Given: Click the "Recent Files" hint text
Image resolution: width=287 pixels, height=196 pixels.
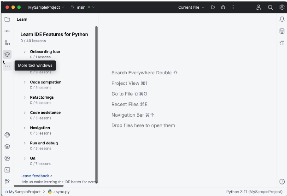Looking at the screenshot, I should click(x=125, y=104).
